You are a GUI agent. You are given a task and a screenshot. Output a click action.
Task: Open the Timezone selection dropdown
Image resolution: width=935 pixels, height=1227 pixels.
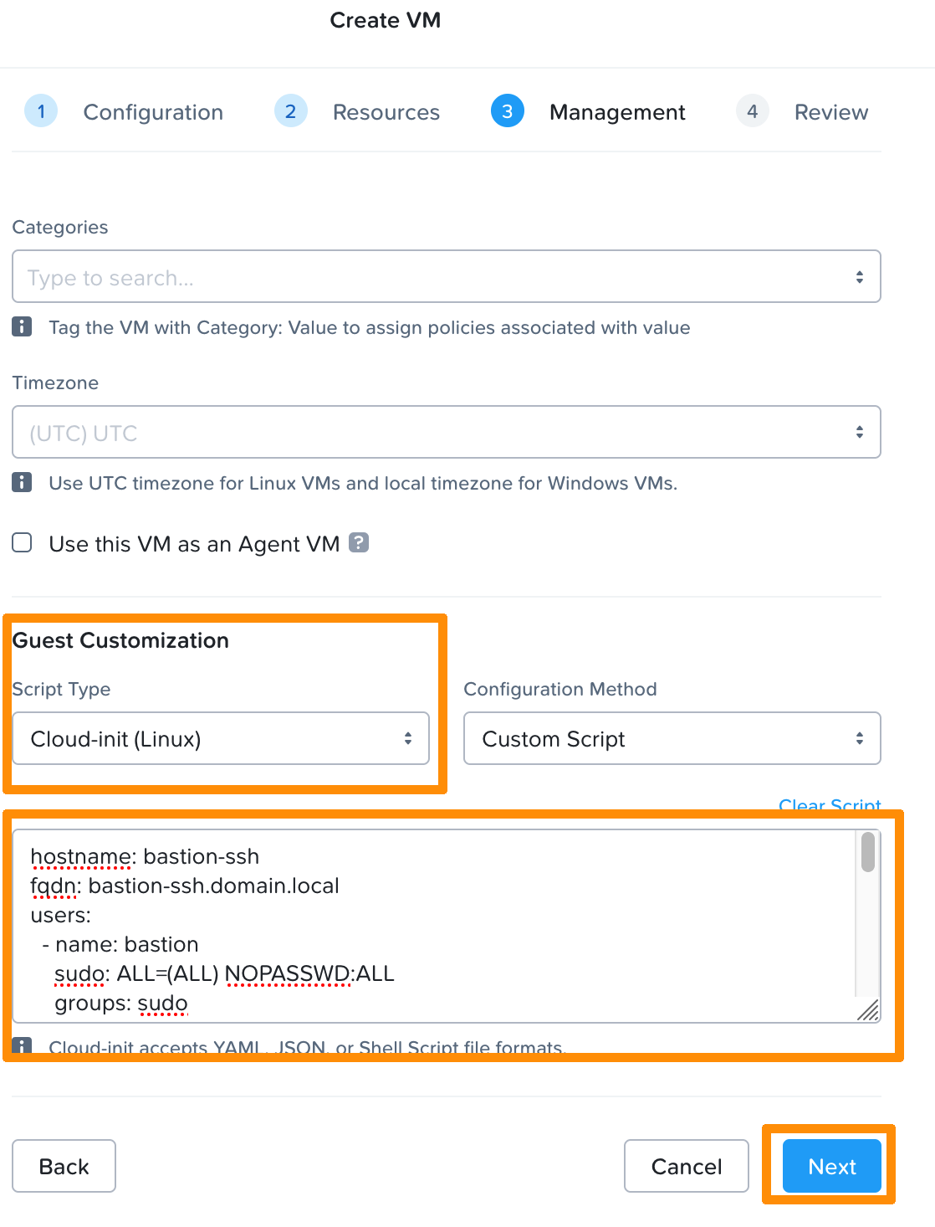pos(446,432)
